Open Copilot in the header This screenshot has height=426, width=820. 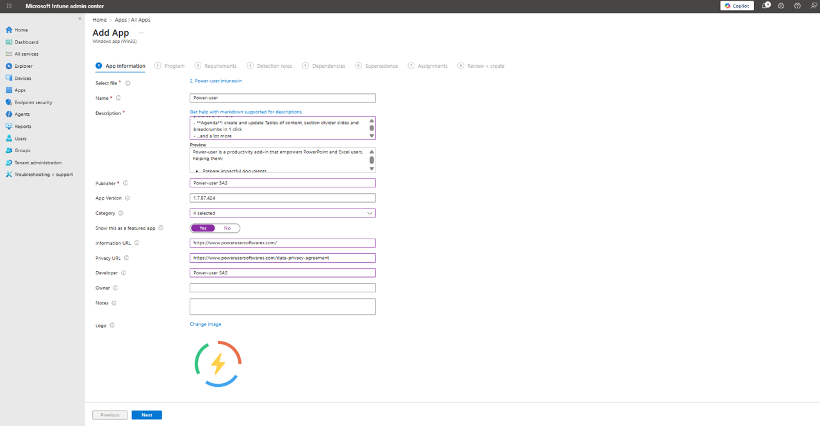(737, 6)
